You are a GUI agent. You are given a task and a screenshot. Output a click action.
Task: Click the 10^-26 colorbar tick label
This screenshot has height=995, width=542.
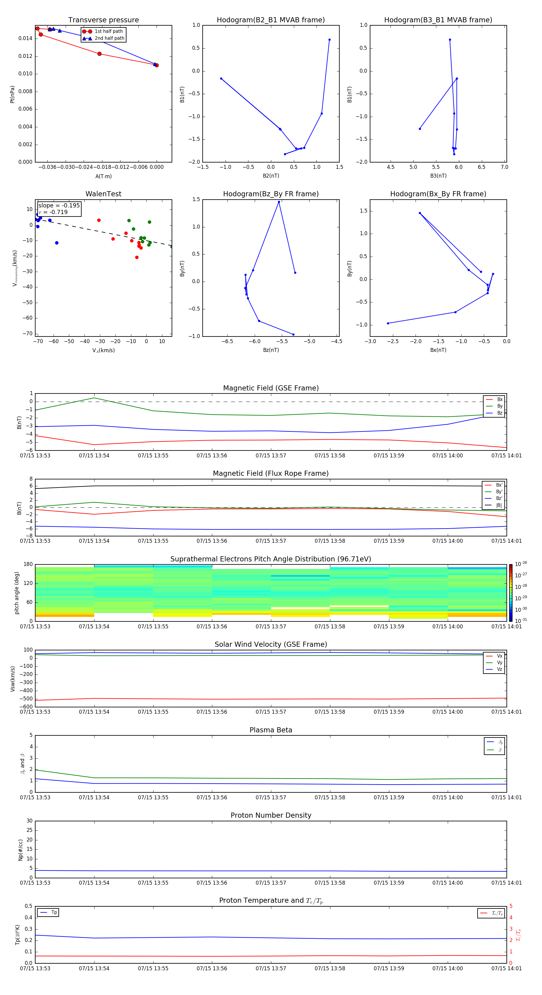click(x=521, y=564)
